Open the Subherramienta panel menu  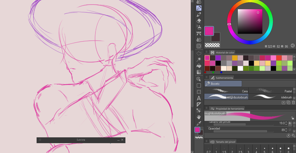click(207, 77)
